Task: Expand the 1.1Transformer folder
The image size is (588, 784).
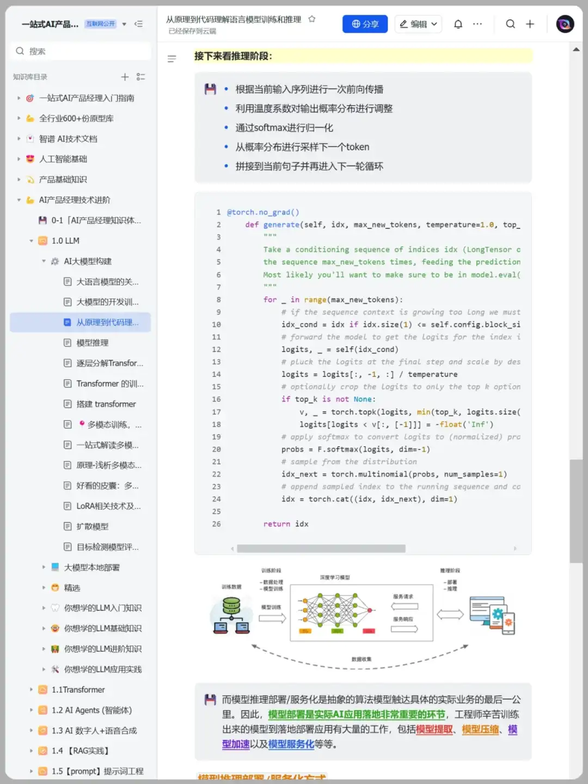Action: click(x=31, y=690)
